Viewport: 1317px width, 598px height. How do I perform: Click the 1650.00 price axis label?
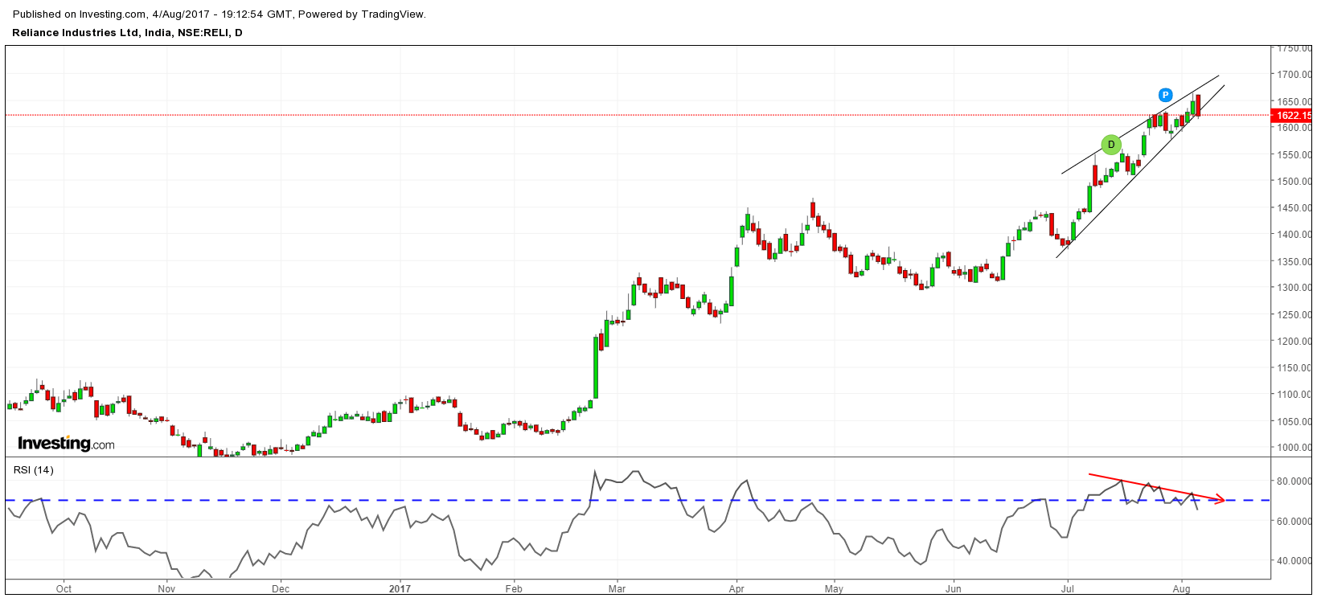tap(1294, 102)
